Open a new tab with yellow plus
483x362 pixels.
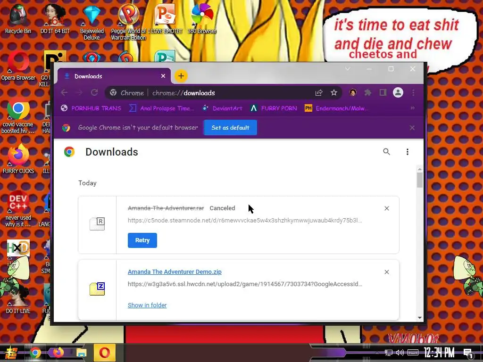181,76
